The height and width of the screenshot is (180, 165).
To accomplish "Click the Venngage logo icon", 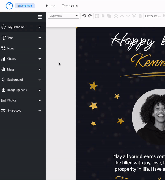I will click(9, 6).
